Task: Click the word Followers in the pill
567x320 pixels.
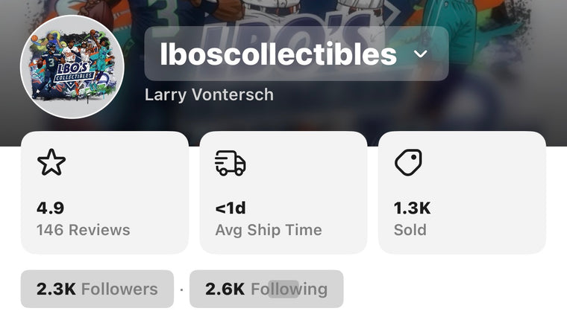Action: (119, 289)
